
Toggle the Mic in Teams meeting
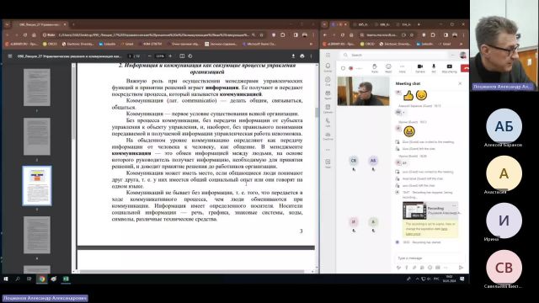(434, 67)
